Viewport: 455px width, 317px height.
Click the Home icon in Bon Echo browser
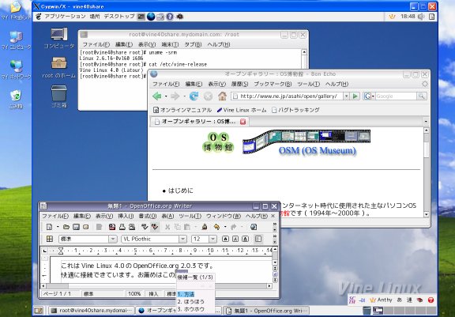tap(222, 96)
